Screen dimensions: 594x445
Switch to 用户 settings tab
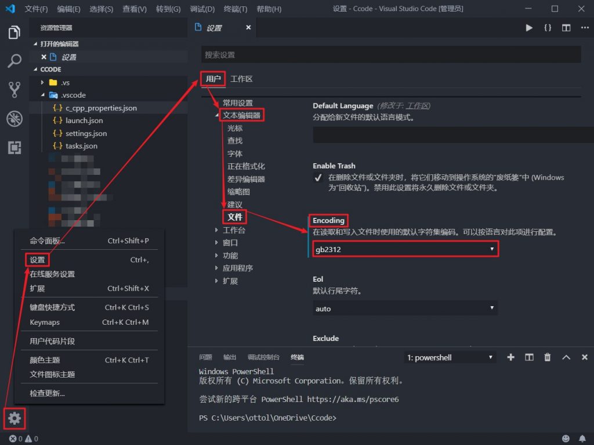(x=213, y=79)
